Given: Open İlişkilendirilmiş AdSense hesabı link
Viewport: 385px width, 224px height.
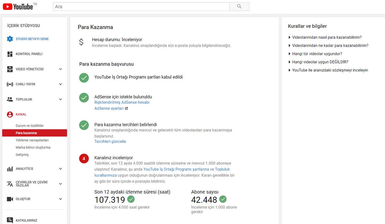Looking at the screenshot, I should [x=122, y=103].
